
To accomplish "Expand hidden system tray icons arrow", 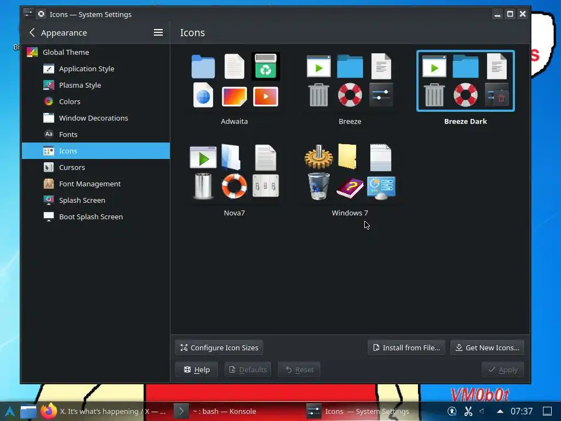I will click(x=500, y=411).
